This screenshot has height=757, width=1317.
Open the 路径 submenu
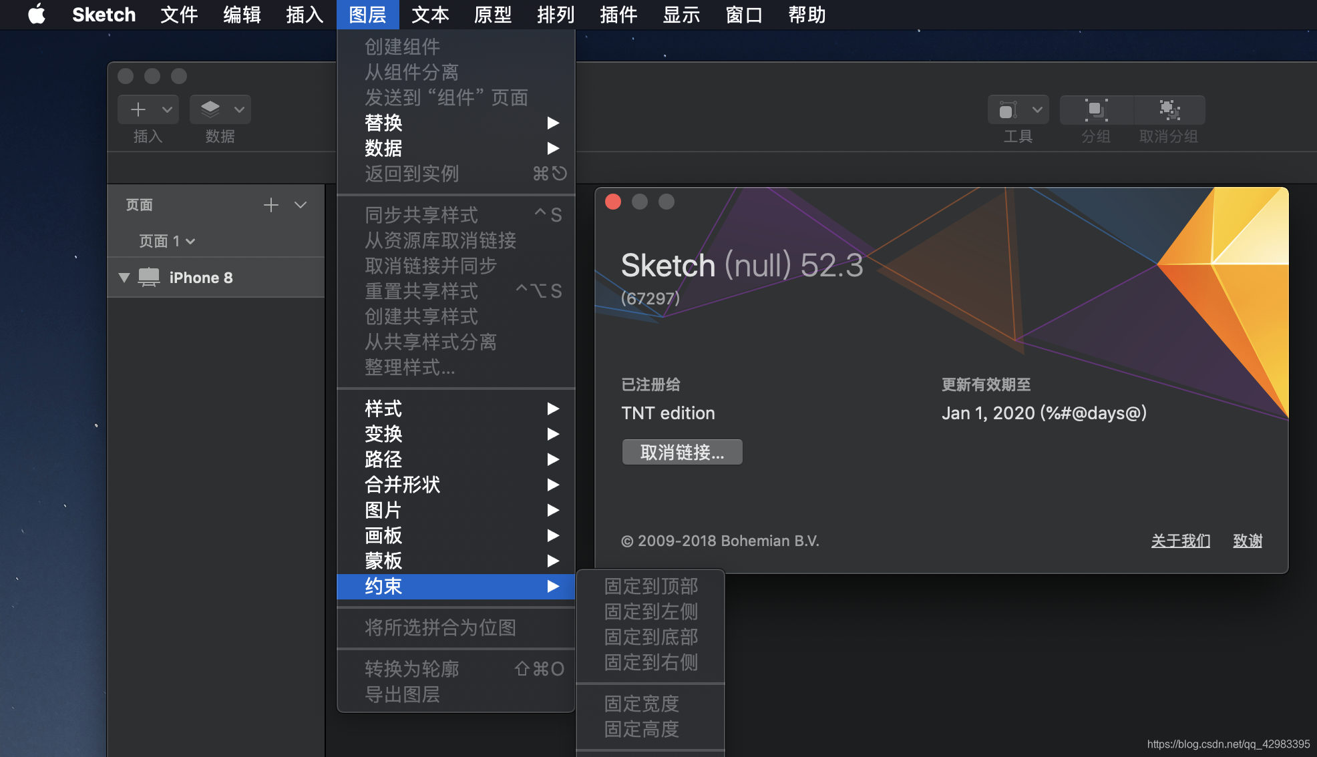point(456,459)
